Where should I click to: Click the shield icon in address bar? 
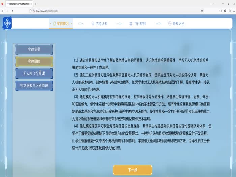tap(31, 11)
